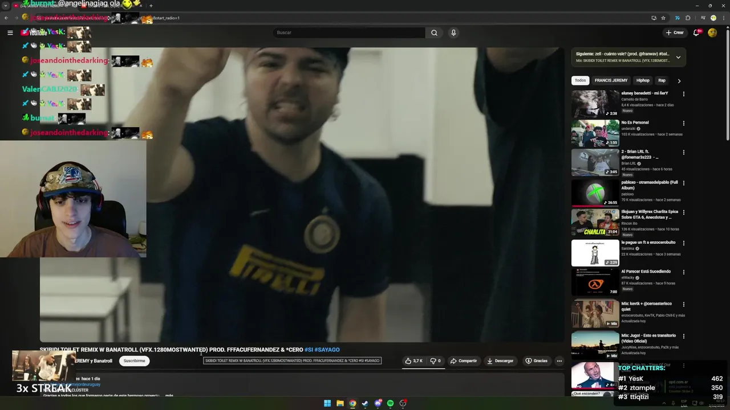Bookmark the page with the star icon
Image resolution: width=730 pixels, height=410 pixels.
pyautogui.click(x=663, y=18)
